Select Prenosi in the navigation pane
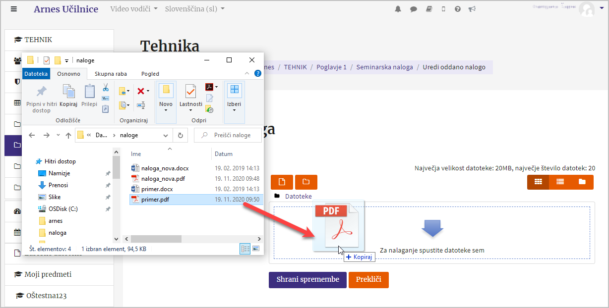The height and width of the screenshot is (308, 609). tap(58, 185)
